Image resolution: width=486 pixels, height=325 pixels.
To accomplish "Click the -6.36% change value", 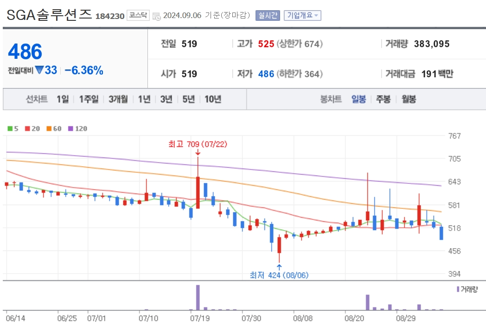I will tap(83, 70).
